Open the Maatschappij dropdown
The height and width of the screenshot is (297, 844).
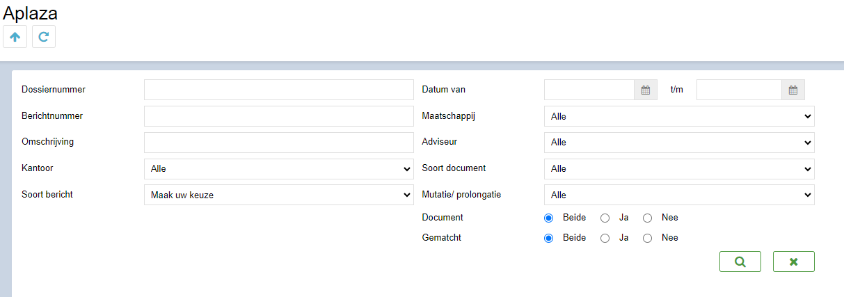click(x=679, y=116)
